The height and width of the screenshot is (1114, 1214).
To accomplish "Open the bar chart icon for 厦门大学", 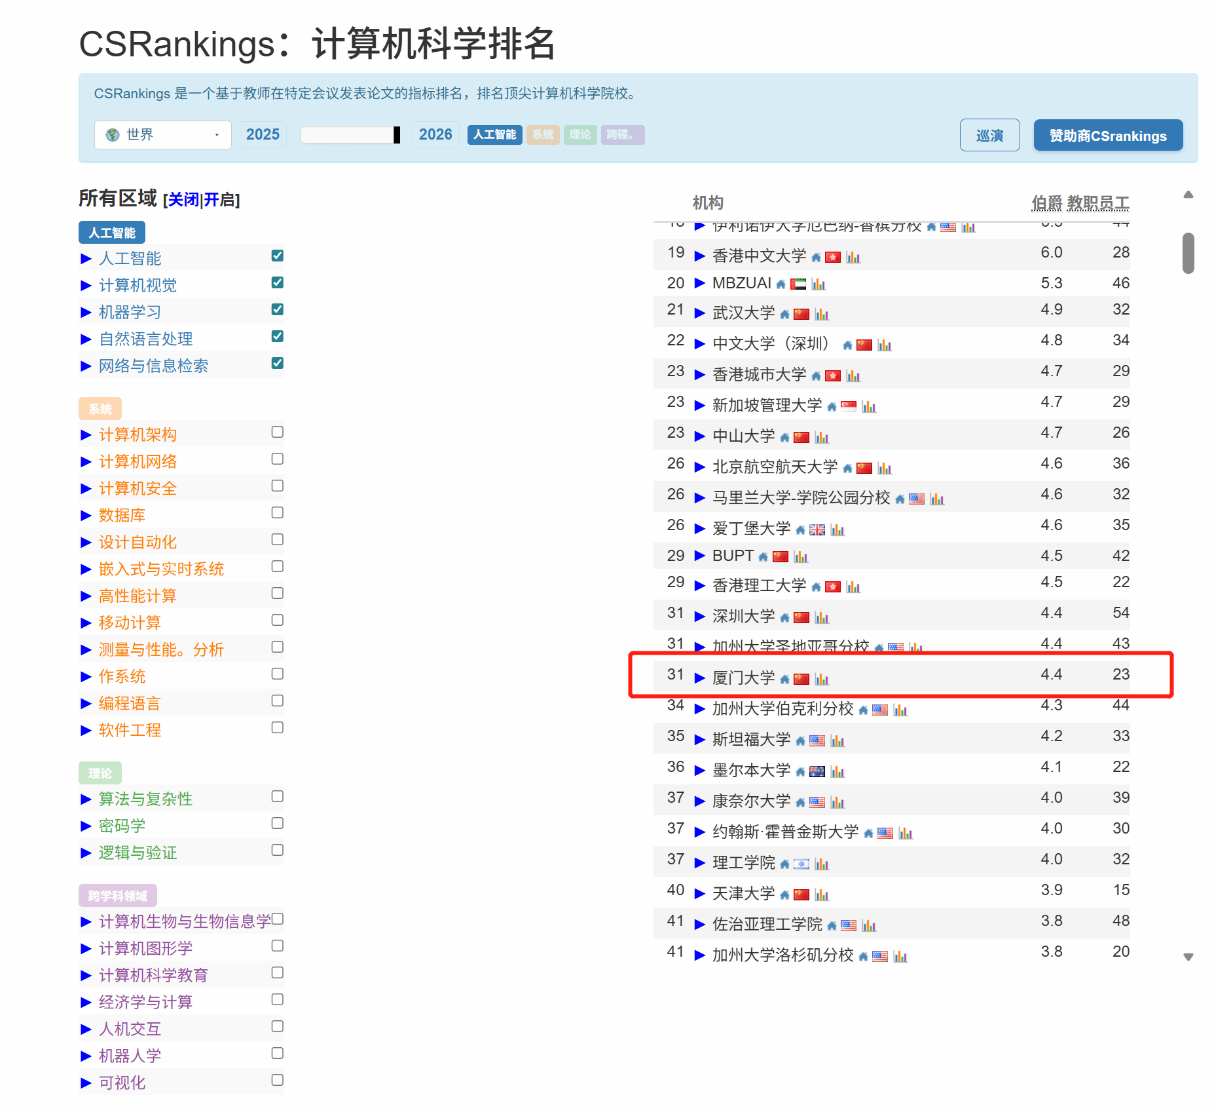I will click(822, 680).
